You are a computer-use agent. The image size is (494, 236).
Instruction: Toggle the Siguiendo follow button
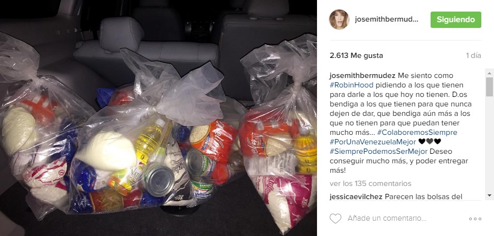456,19
